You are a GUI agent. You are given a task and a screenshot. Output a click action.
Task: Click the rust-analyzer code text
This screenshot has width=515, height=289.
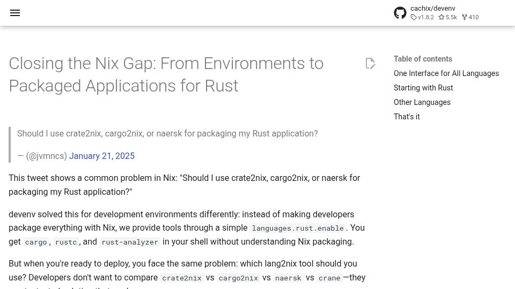(130, 242)
